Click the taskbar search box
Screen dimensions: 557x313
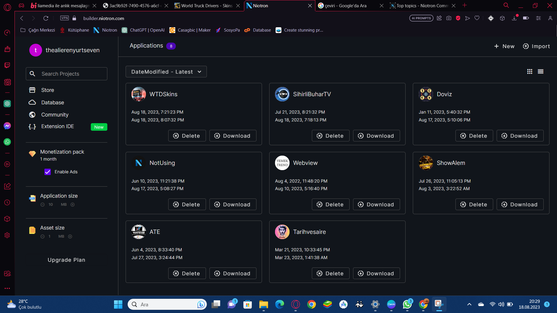point(167,304)
